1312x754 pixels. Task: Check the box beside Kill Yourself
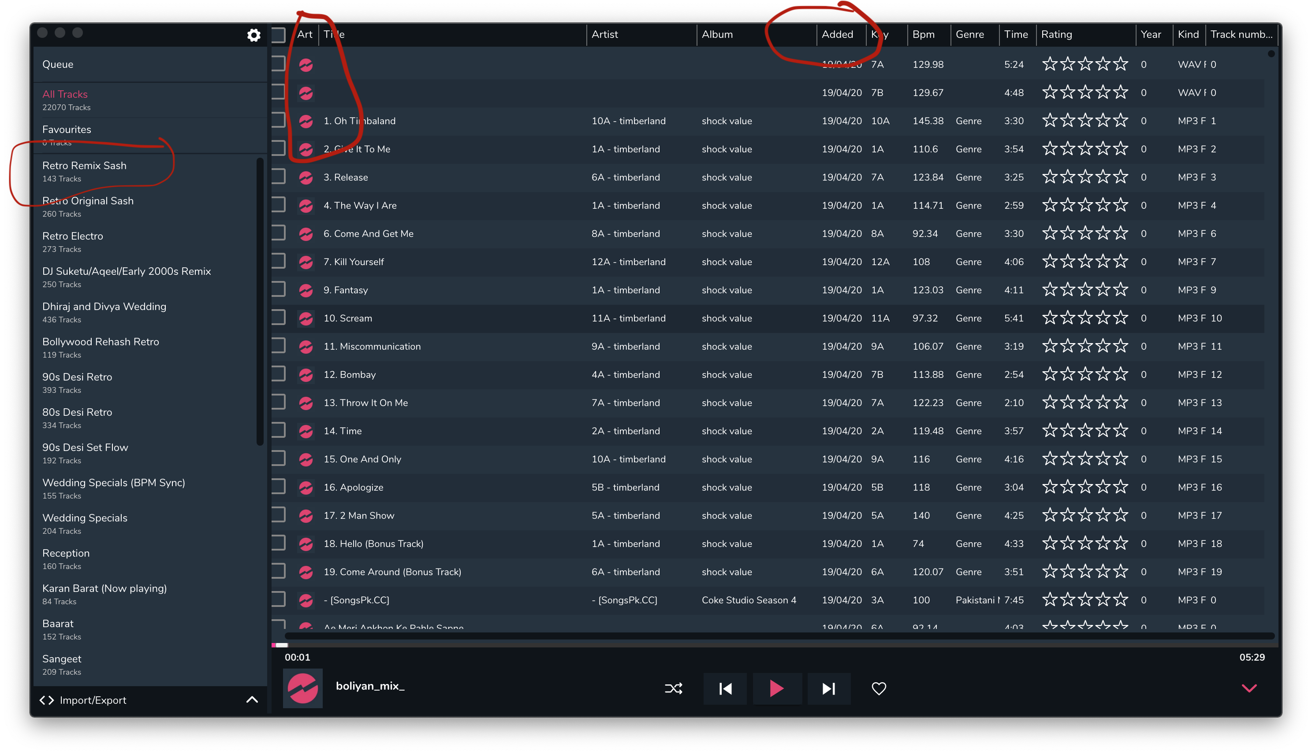click(x=278, y=261)
